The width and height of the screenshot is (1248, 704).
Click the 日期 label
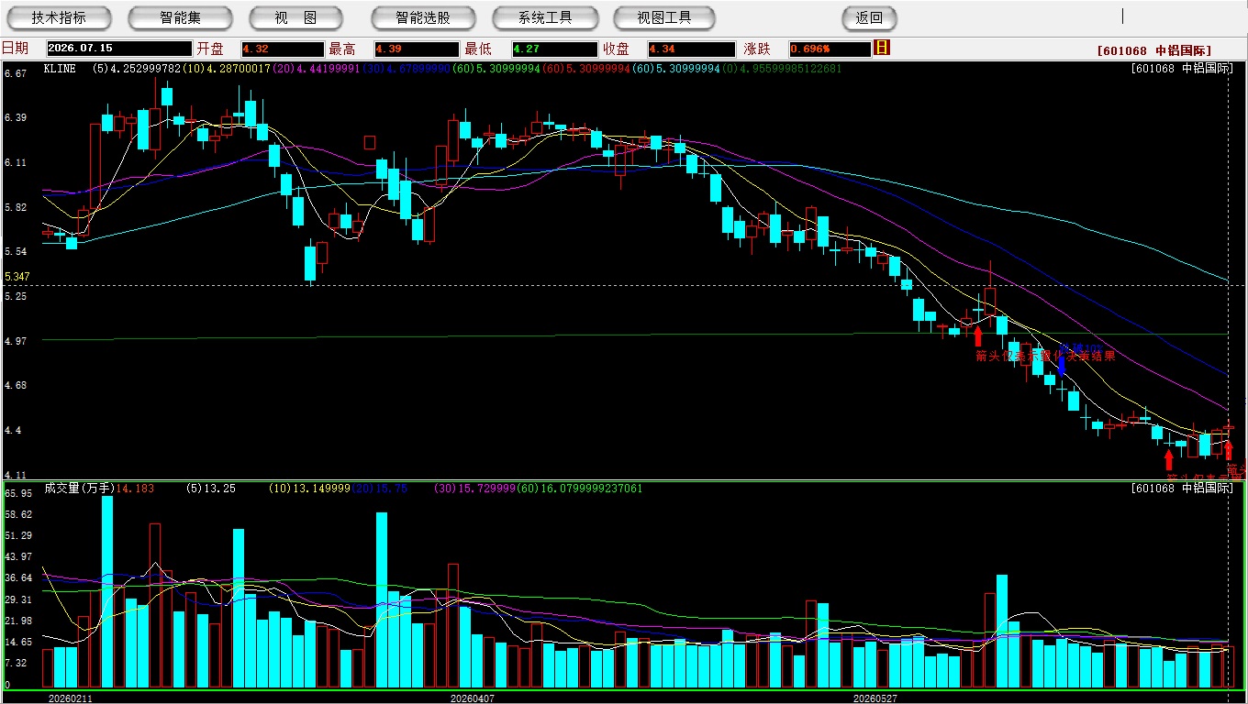[15, 49]
